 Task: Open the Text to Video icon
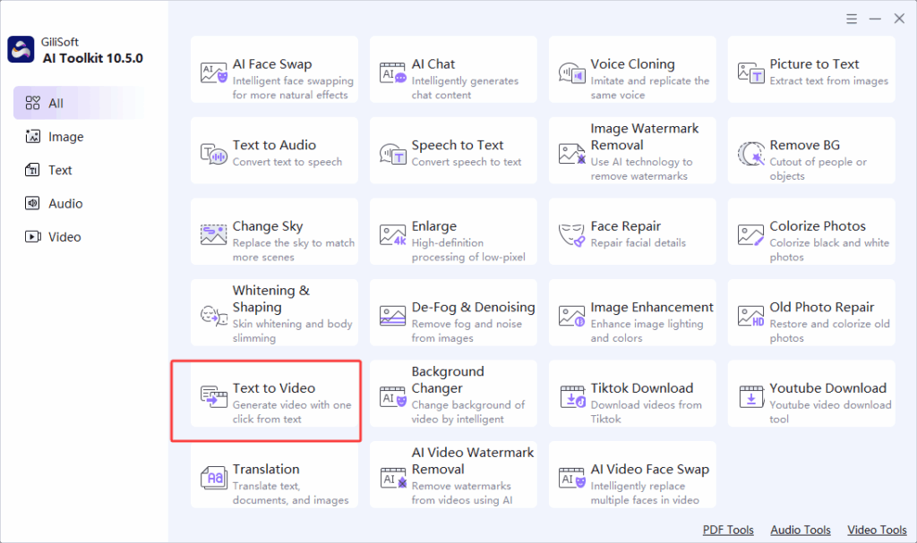(x=213, y=396)
